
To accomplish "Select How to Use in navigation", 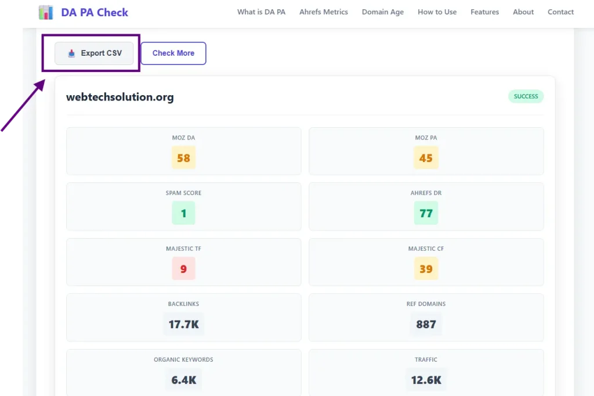I will click(x=437, y=12).
